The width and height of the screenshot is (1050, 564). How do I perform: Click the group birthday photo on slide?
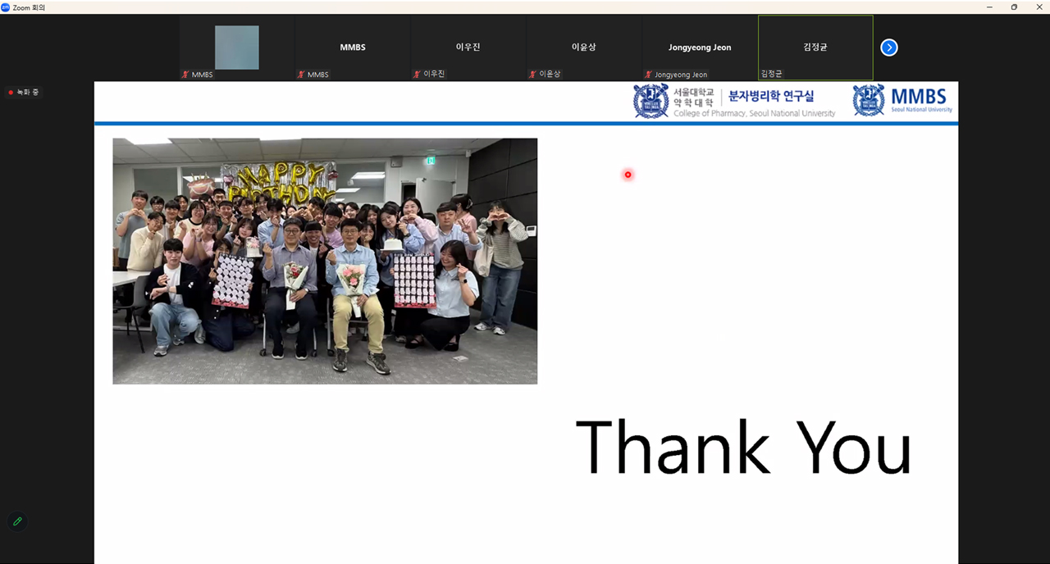click(x=325, y=261)
